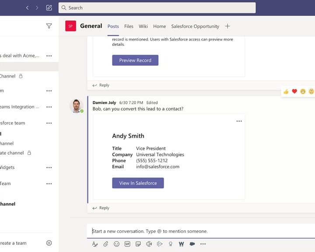Select the Teams Integration team
The height and width of the screenshot is (252, 315).
coord(20,107)
